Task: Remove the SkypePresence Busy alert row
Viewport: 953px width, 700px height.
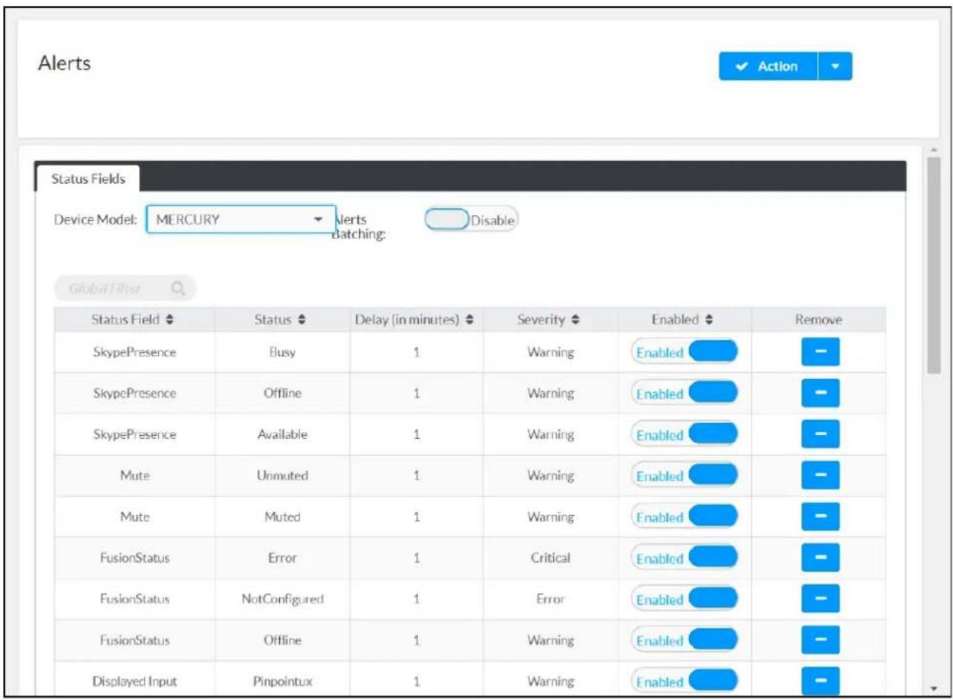Action: (x=820, y=352)
